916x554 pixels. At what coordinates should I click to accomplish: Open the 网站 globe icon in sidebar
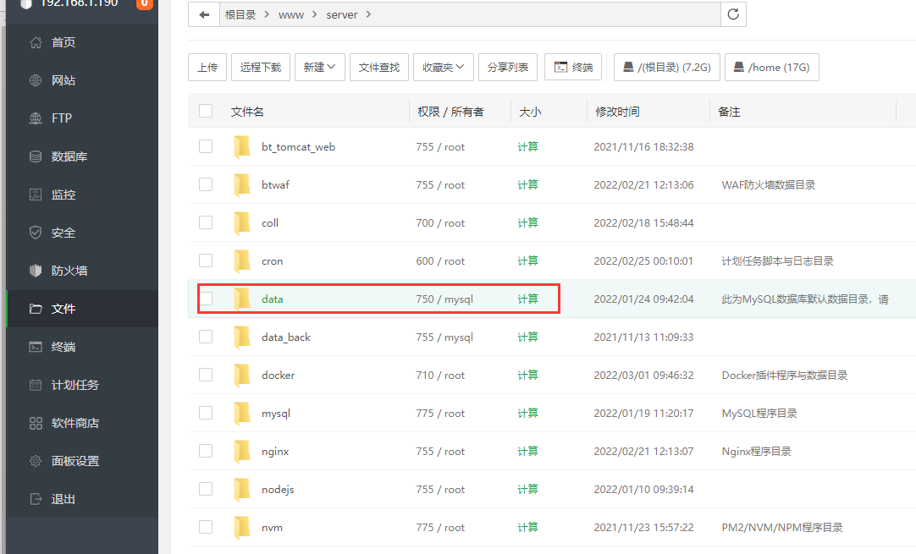pos(36,80)
